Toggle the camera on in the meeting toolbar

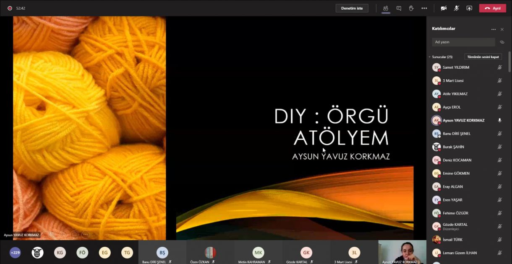click(444, 8)
